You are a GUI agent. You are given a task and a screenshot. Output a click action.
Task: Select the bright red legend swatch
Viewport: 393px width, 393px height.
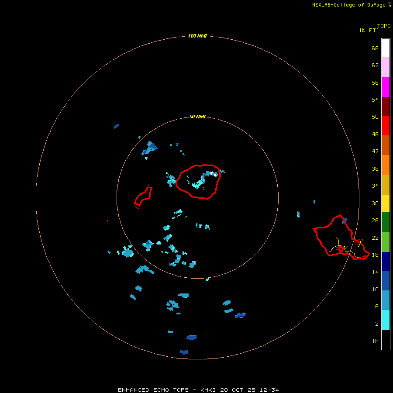386,126
